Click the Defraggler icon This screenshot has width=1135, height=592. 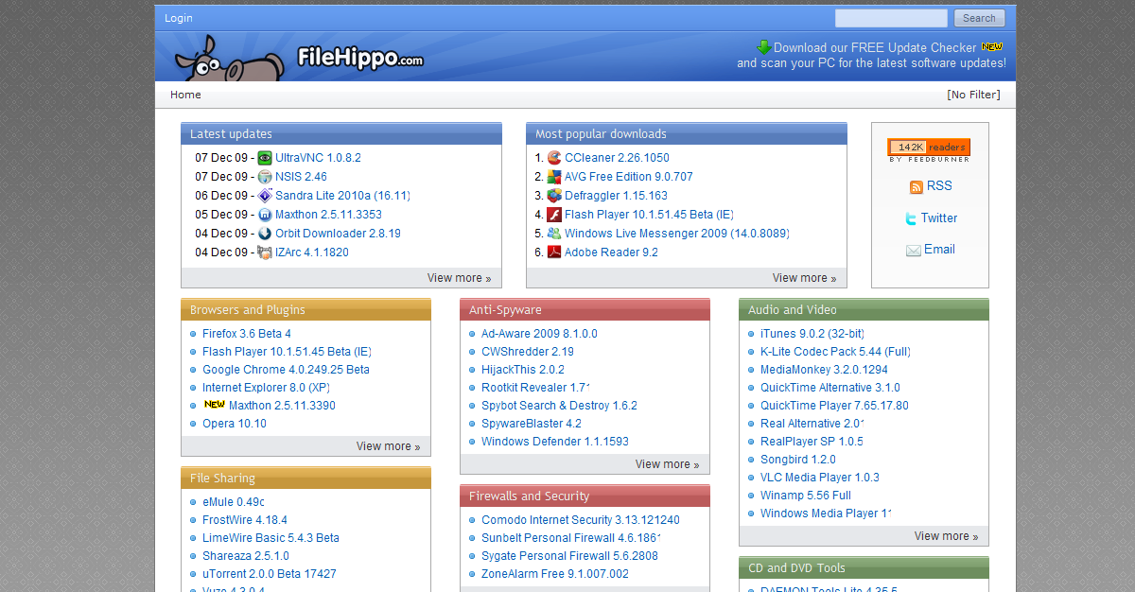point(554,196)
